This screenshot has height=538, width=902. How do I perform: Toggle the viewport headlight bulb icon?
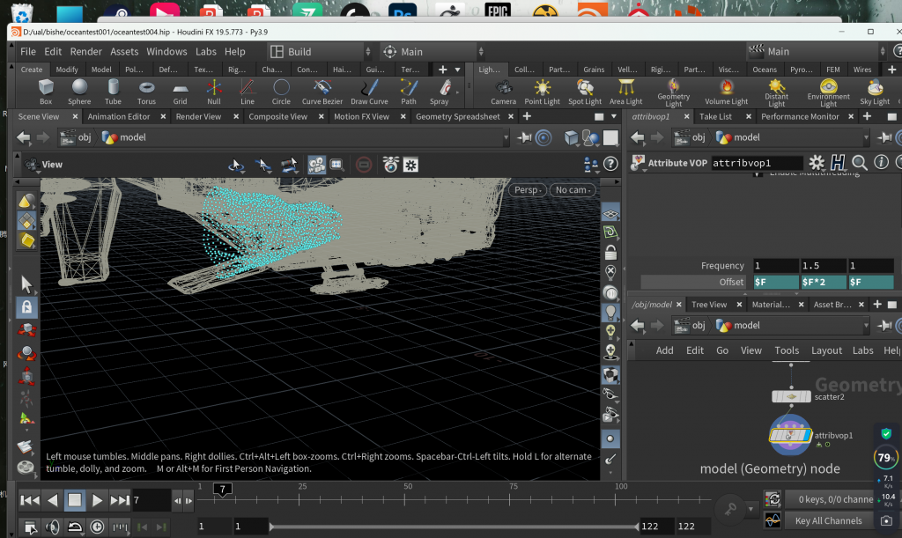[x=610, y=312]
